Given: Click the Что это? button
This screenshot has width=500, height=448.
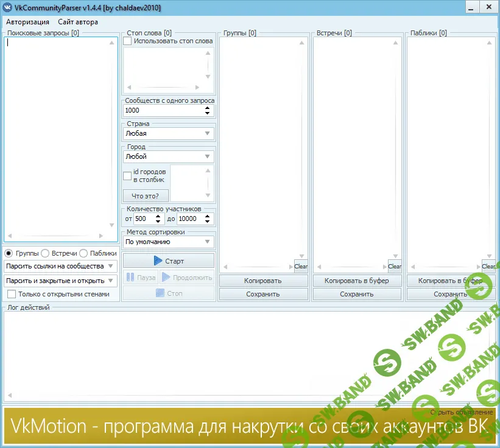Looking at the screenshot, I should coord(146,195).
